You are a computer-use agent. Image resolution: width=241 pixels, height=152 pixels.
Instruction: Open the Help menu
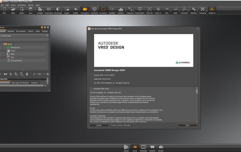pos(38,5)
